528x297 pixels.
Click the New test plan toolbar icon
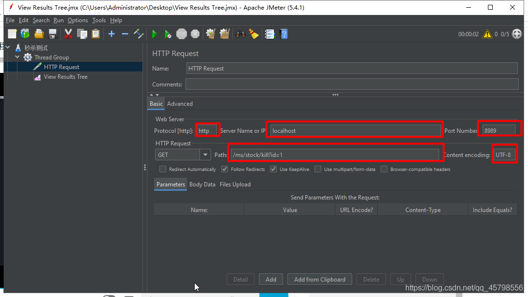pos(12,34)
